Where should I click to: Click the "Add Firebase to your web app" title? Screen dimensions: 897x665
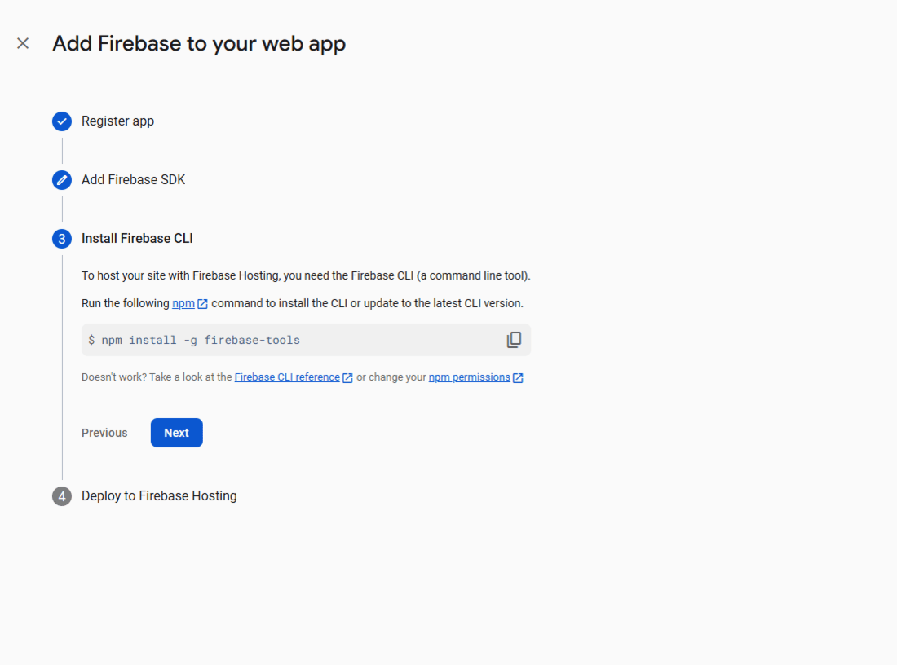[x=199, y=43]
